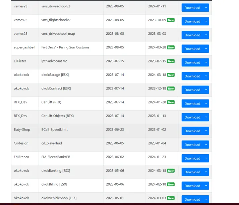The height and width of the screenshot is (205, 239).
Task: Download cd_playerhud
Action: (x=192, y=145)
